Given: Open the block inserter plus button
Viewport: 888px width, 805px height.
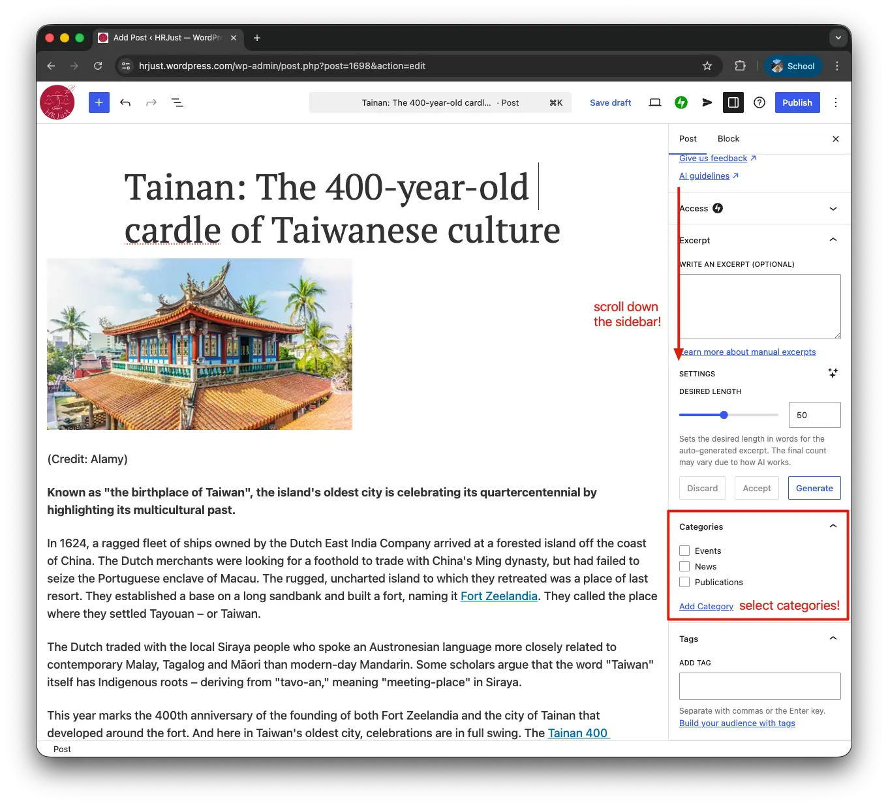Looking at the screenshot, I should (99, 102).
